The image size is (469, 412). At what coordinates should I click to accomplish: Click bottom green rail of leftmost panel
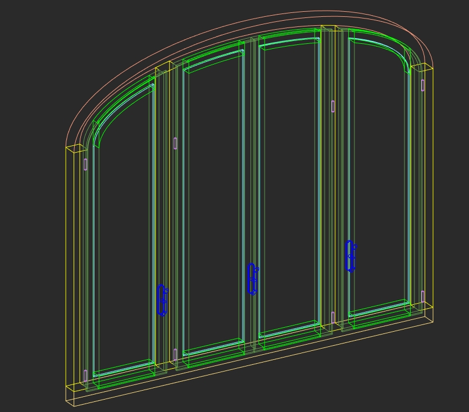(x=124, y=368)
